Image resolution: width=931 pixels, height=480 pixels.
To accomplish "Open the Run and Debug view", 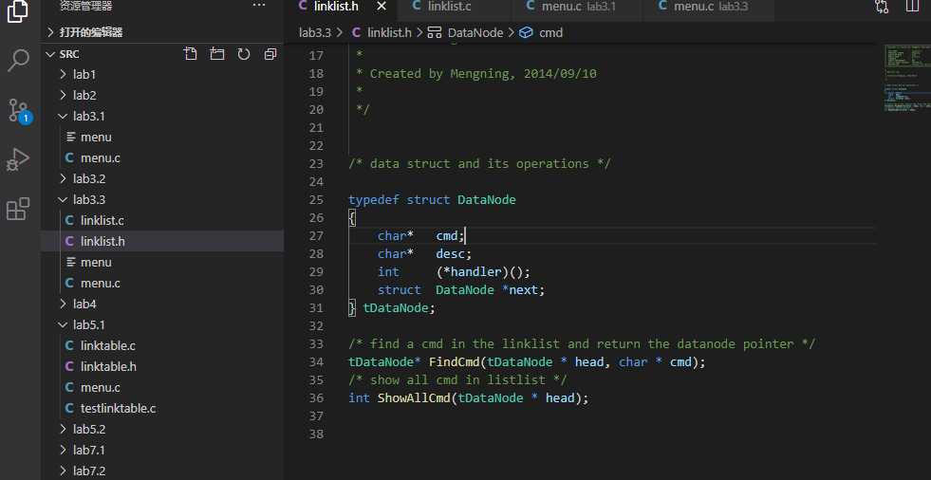I will 18,159.
